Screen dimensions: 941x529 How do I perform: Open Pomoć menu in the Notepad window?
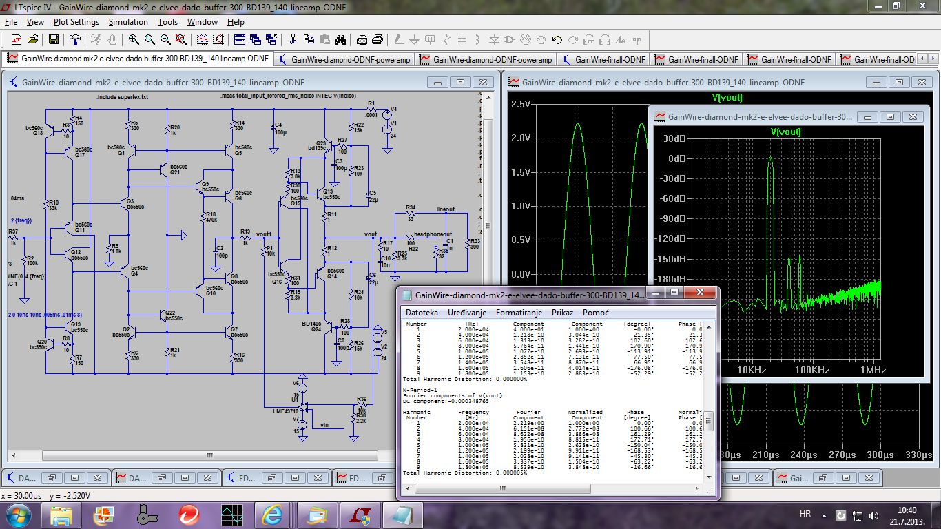(596, 313)
